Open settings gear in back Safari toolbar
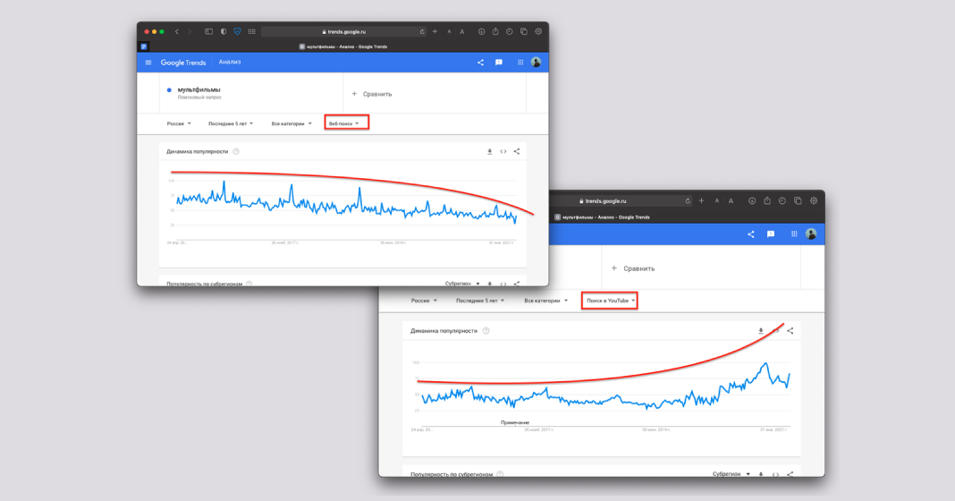The height and width of the screenshot is (501, 955). coord(814,200)
